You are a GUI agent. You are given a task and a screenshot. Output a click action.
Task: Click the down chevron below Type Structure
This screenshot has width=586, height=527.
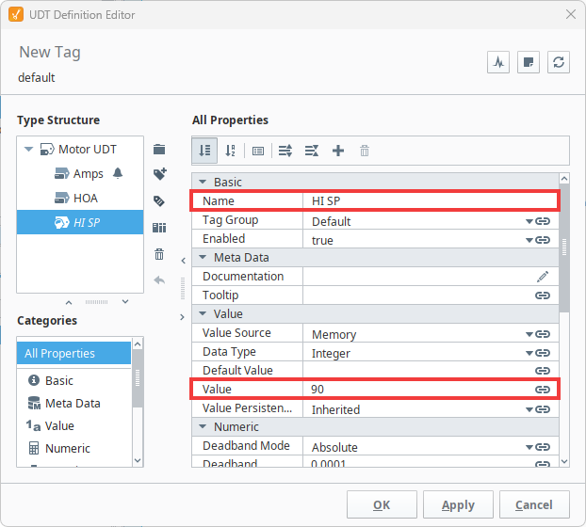click(125, 301)
